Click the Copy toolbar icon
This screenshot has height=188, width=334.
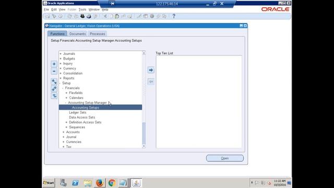(x=111, y=16)
